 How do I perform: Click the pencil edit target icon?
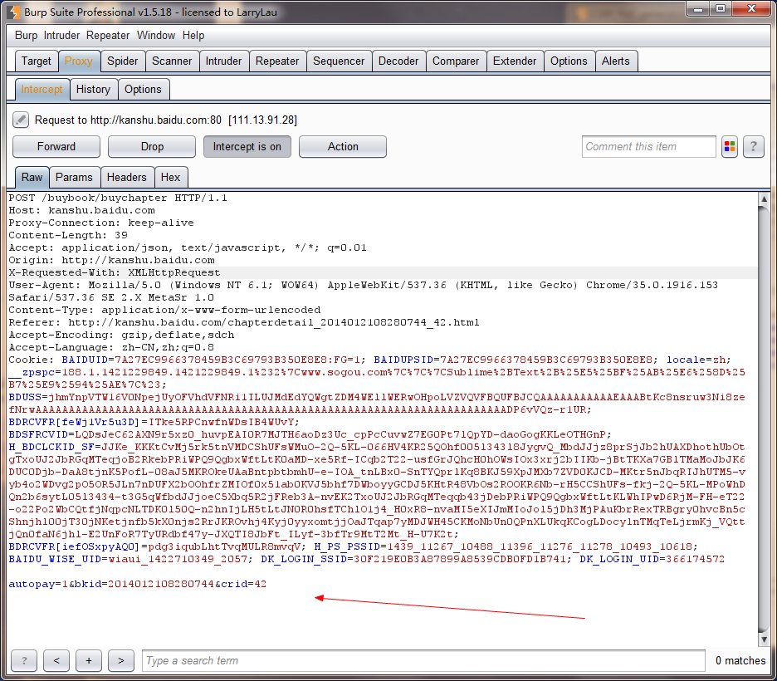pos(20,120)
